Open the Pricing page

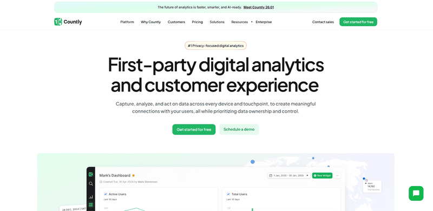197,22
